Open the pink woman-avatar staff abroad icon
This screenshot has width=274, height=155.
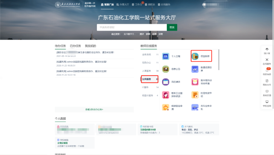click(x=166, y=95)
